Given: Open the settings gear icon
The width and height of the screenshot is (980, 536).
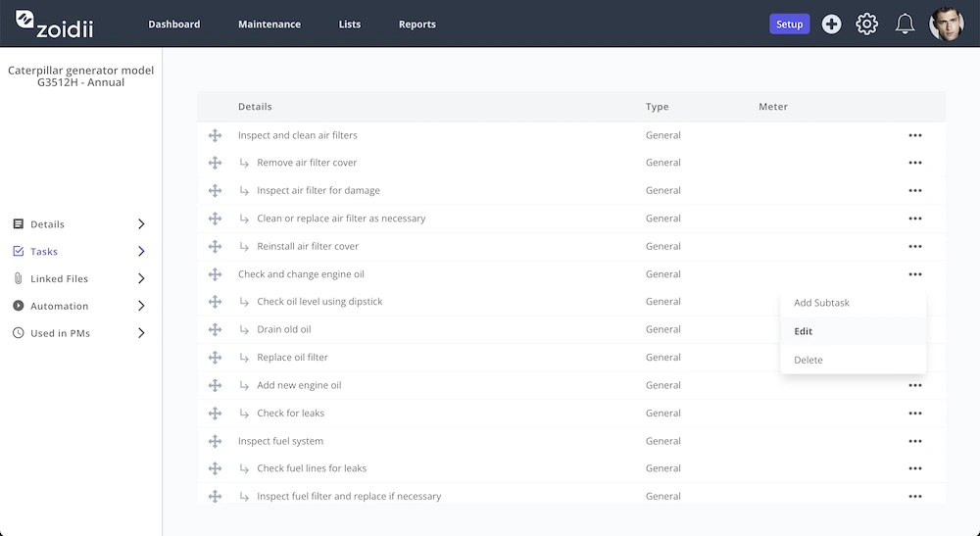Looking at the screenshot, I should (867, 24).
